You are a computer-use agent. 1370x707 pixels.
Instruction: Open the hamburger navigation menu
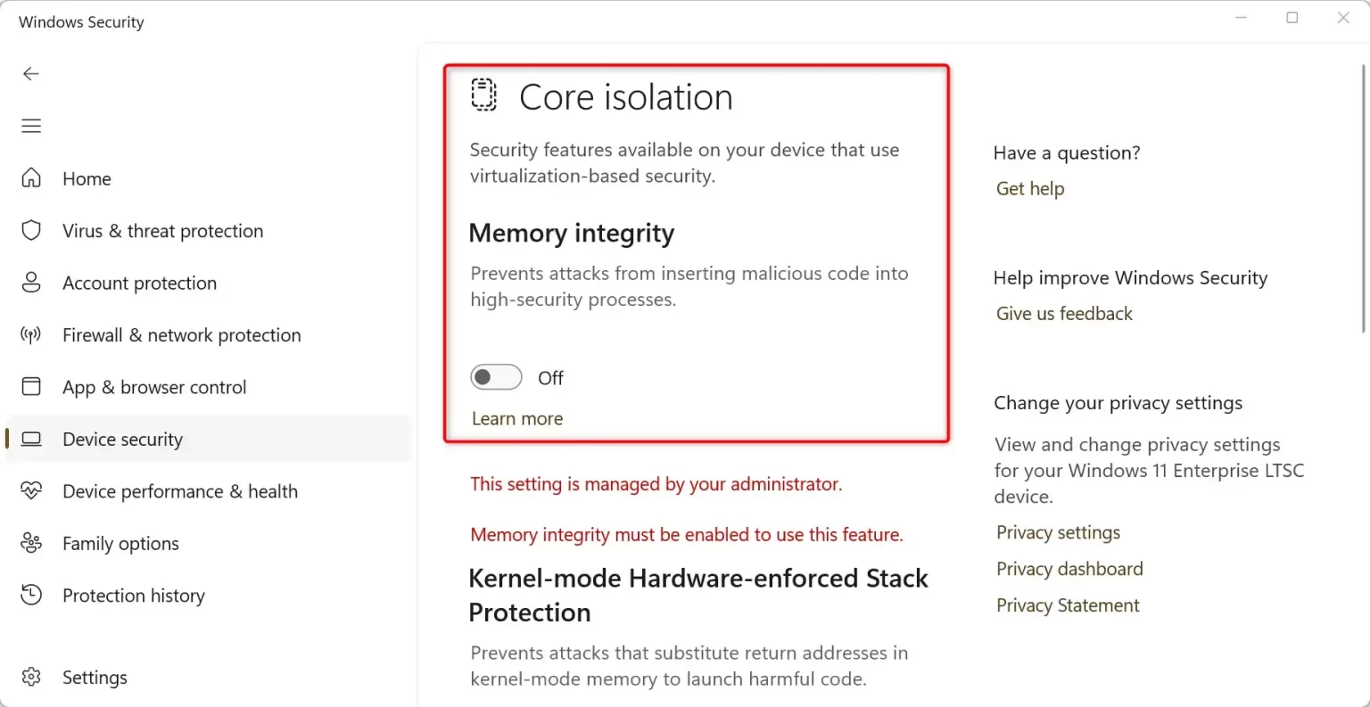(31, 126)
